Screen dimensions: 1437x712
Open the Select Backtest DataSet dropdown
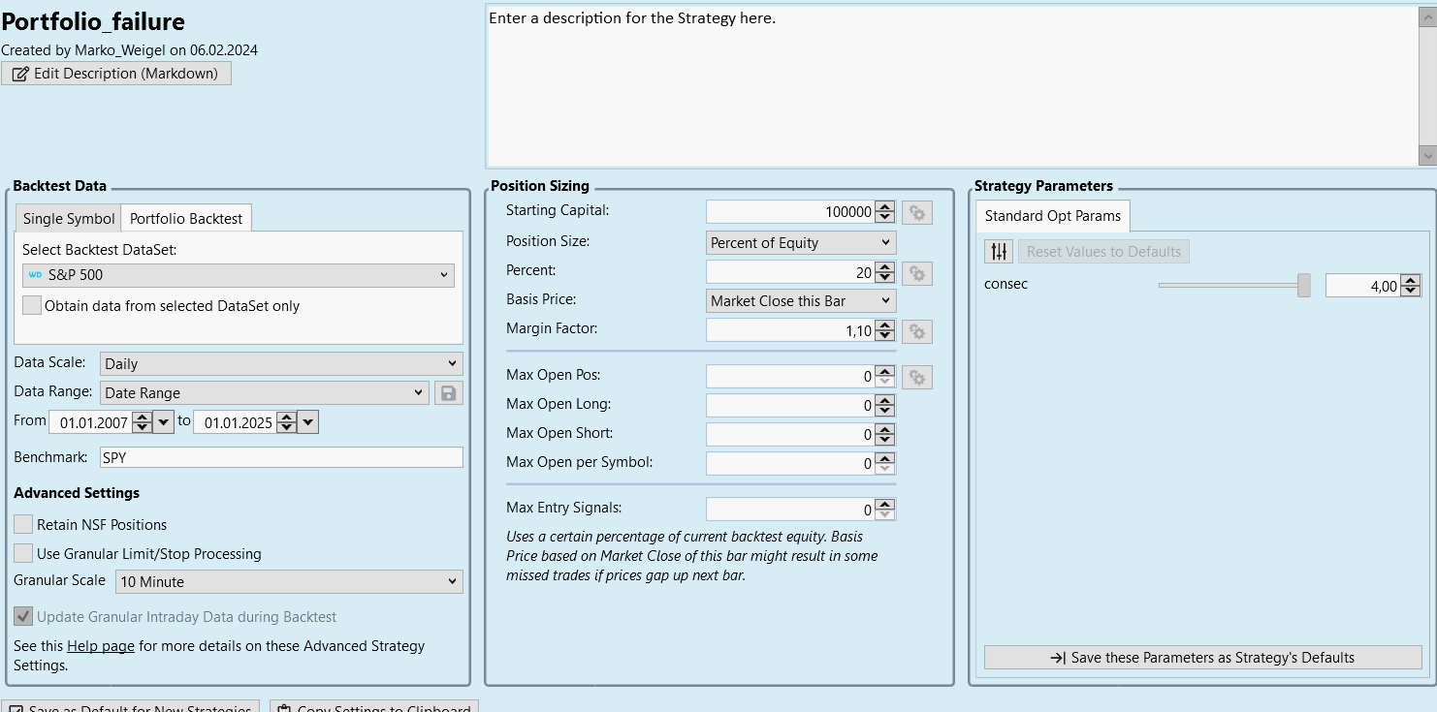[x=238, y=275]
